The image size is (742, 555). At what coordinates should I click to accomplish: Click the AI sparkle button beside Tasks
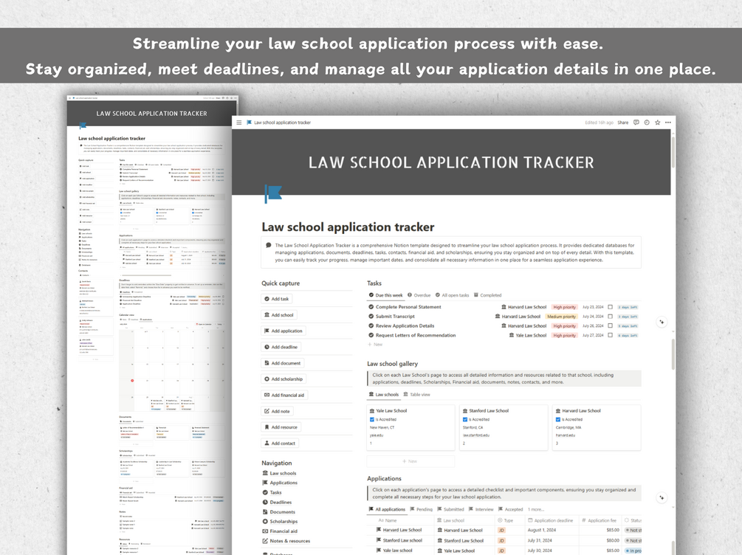[x=662, y=323]
